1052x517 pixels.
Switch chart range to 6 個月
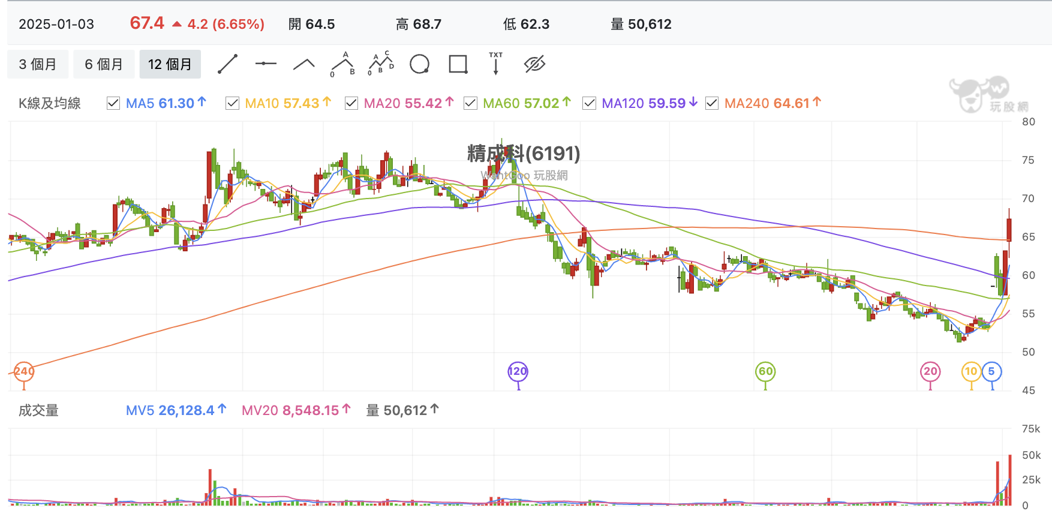104,64
